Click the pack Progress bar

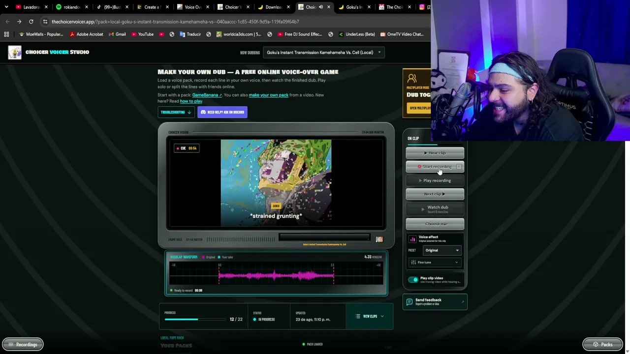tap(196, 320)
